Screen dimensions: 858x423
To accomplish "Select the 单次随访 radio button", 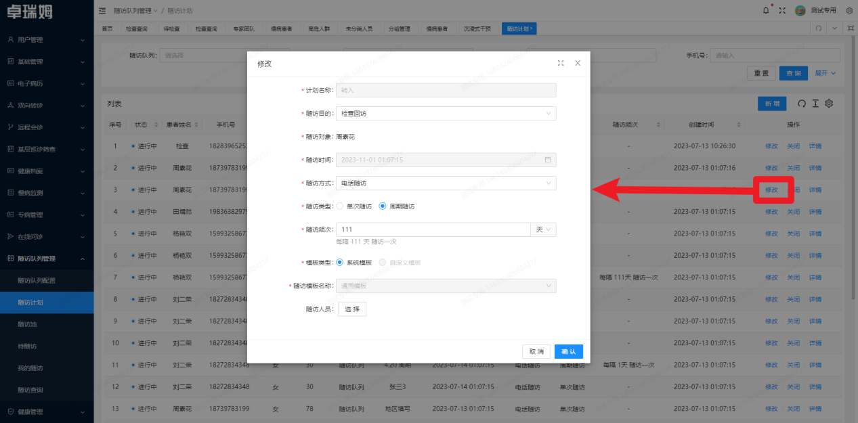I will click(x=340, y=206).
